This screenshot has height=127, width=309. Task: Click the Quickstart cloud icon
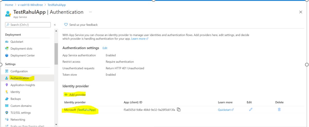(x=7, y=42)
